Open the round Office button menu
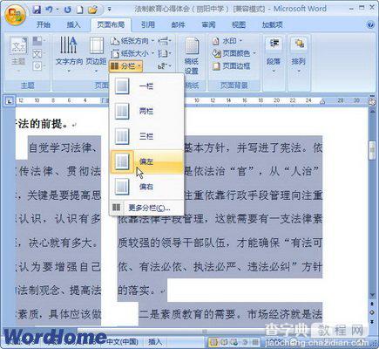 tap(15, 15)
